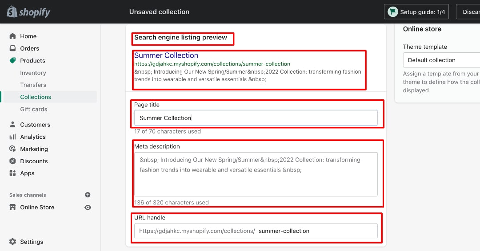
Task: Click the Apps grid icon
Action: point(12,173)
